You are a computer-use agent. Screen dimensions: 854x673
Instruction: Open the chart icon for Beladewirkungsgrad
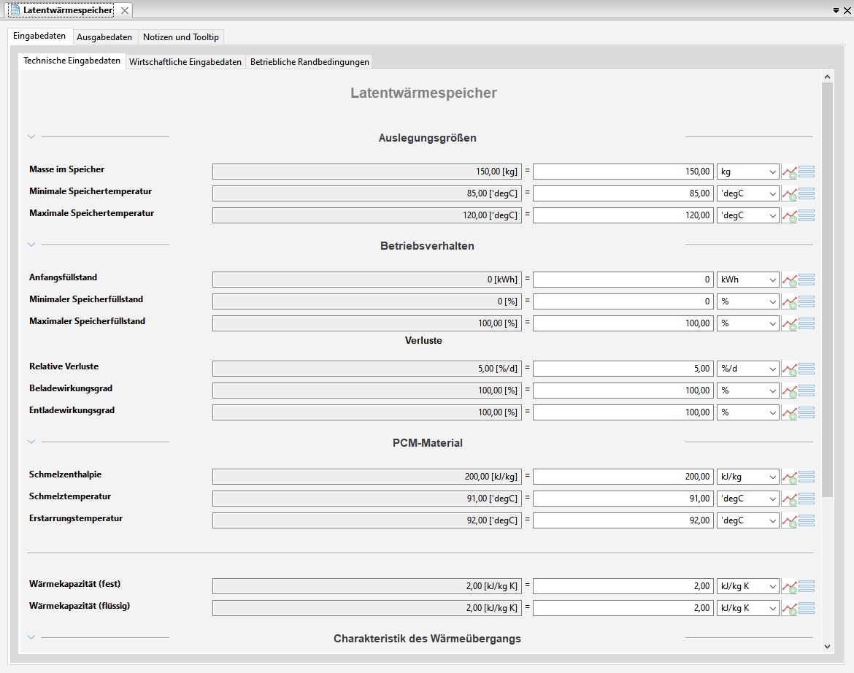[789, 391]
